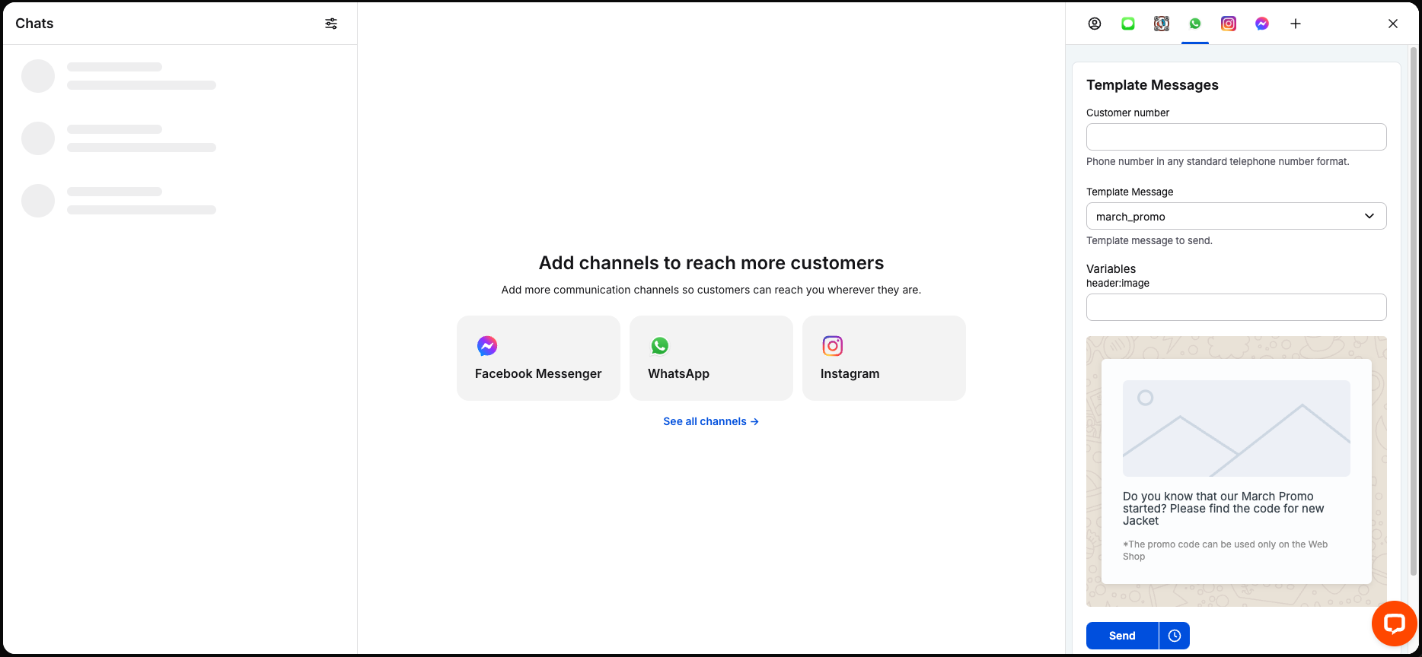
Task: Open the megaphone campaign tab icon
Action: [1162, 24]
